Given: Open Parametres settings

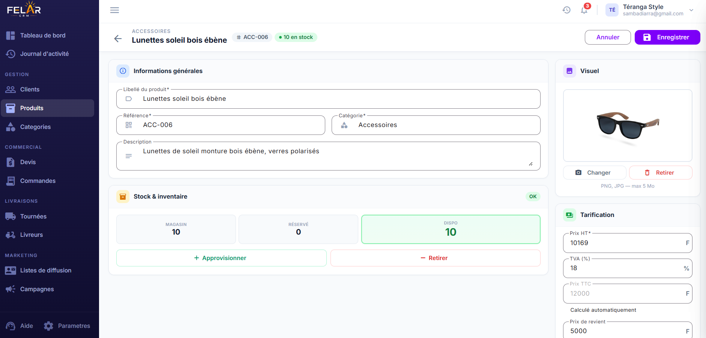Looking at the screenshot, I should 67,326.
